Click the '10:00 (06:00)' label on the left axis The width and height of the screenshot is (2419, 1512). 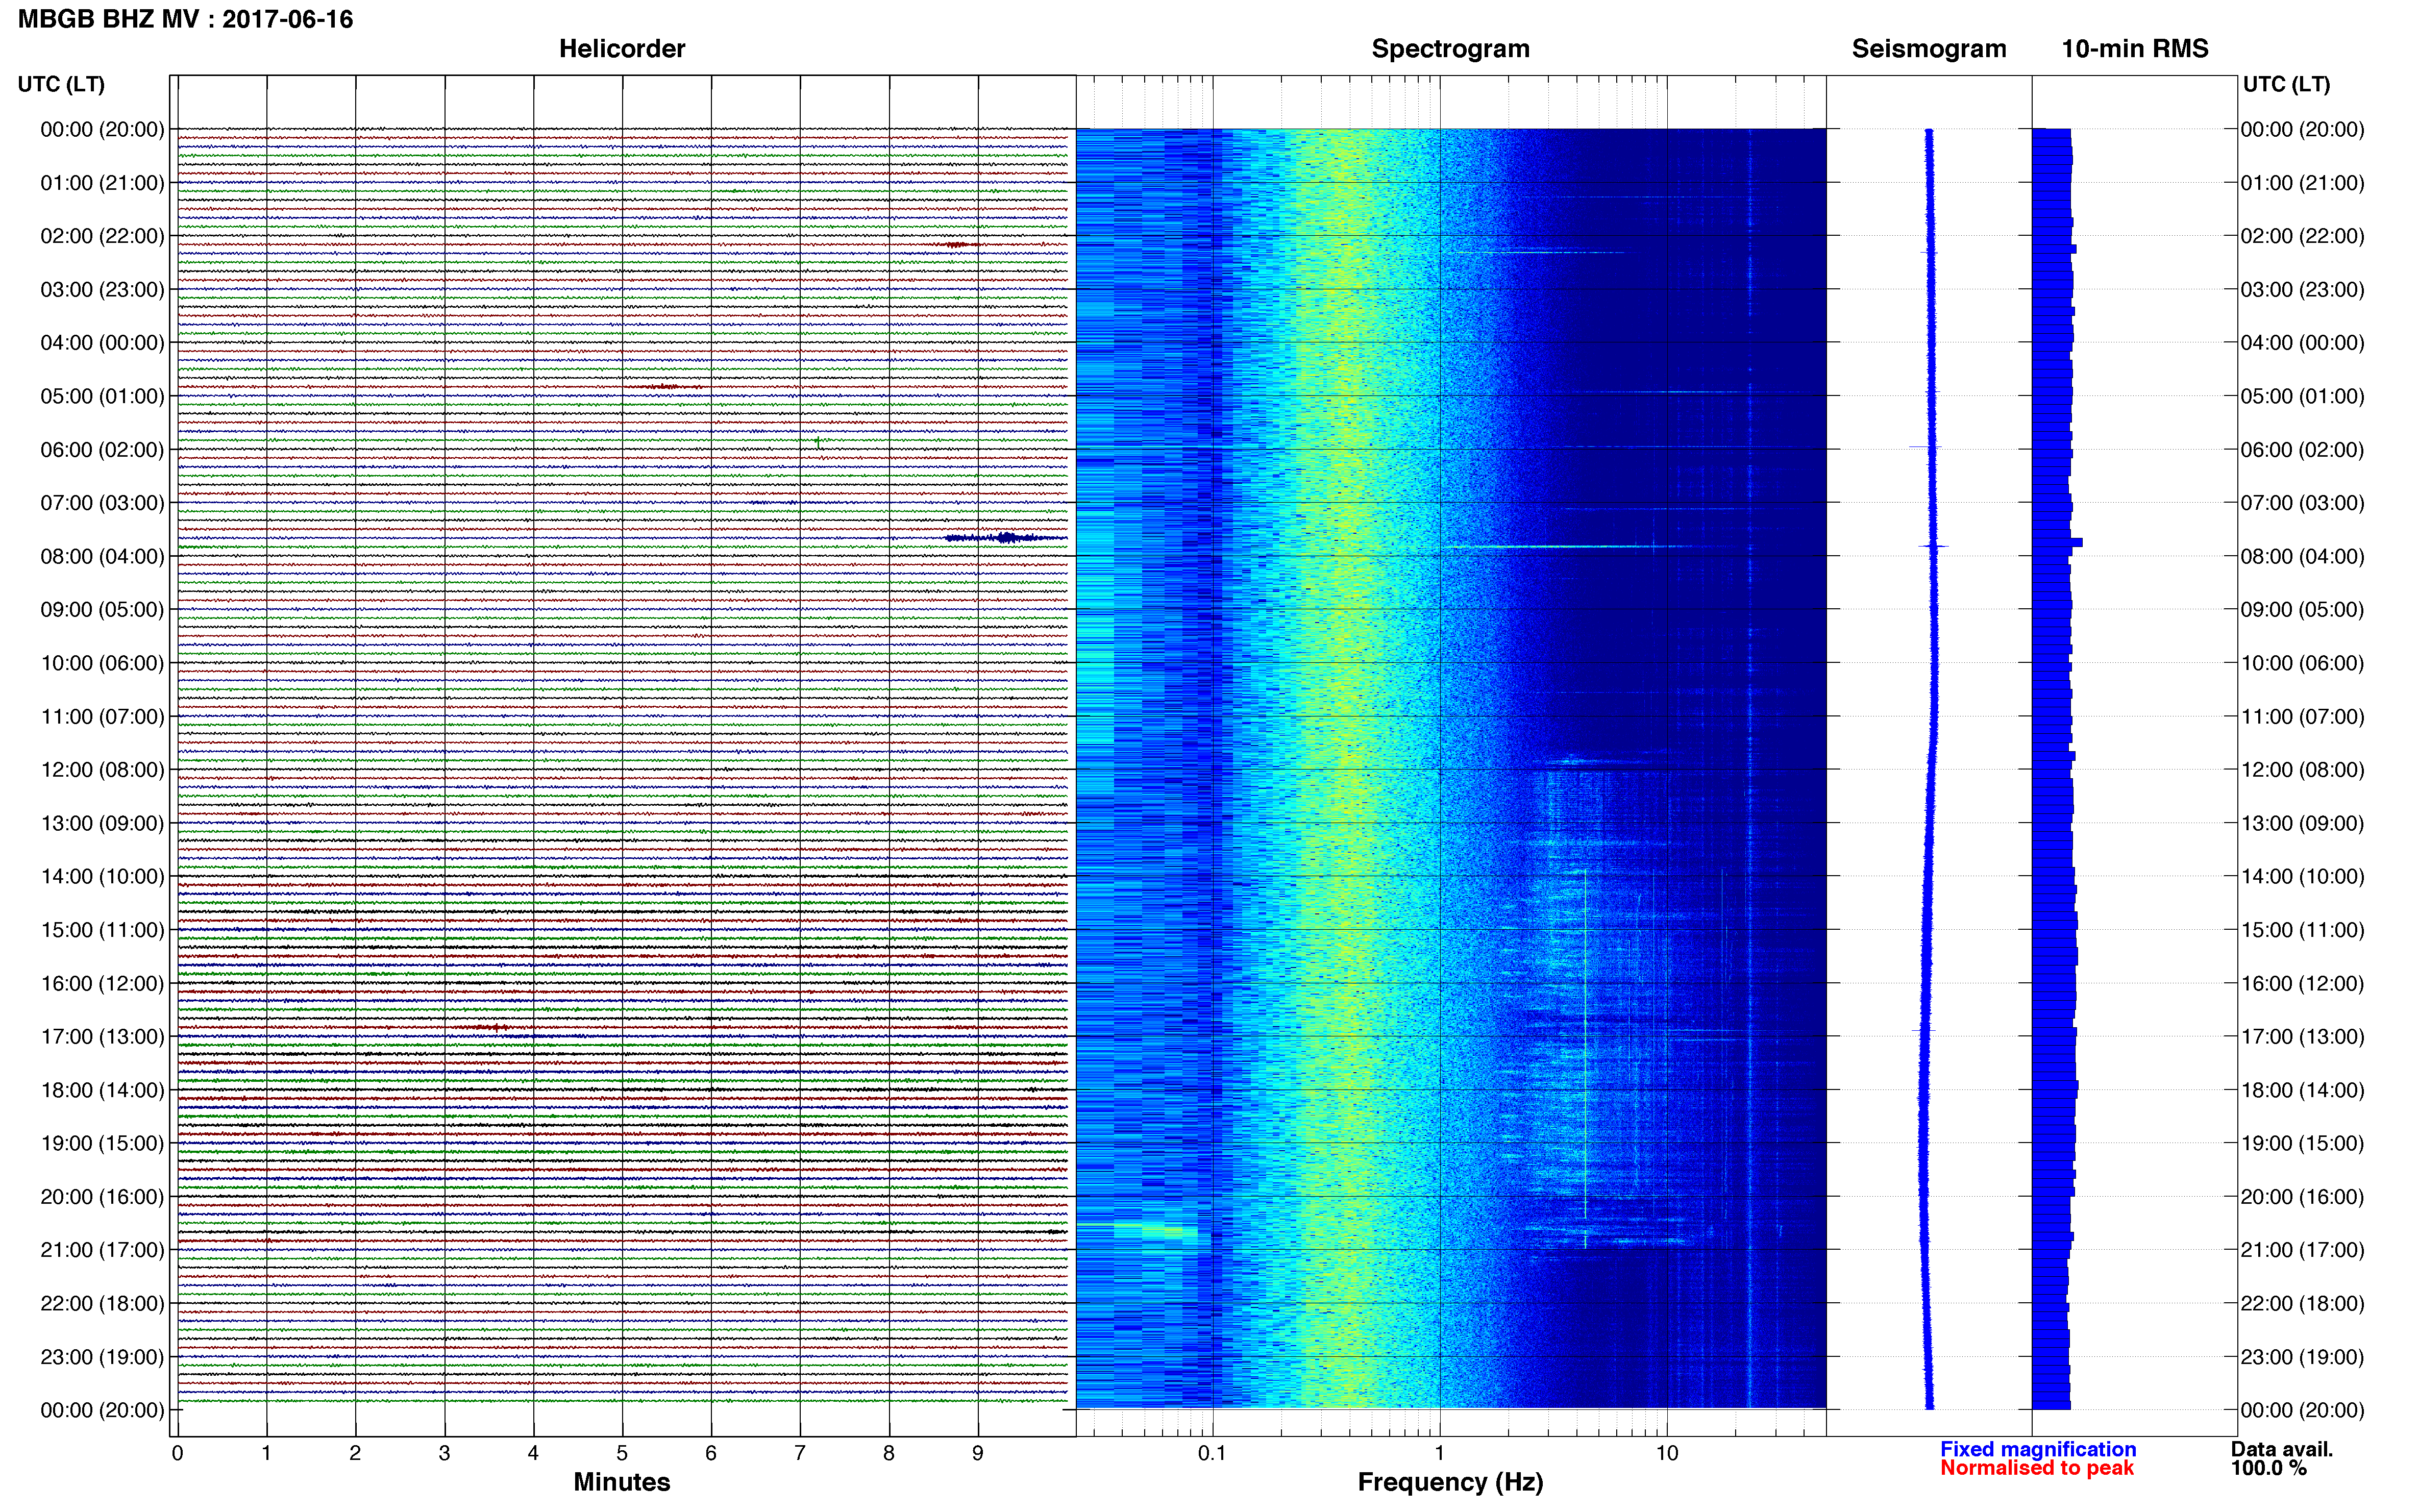pos(102,663)
